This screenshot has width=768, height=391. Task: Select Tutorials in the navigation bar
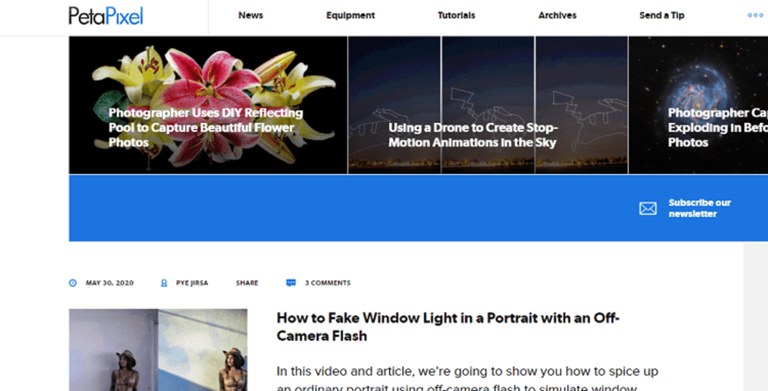pyautogui.click(x=456, y=15)
